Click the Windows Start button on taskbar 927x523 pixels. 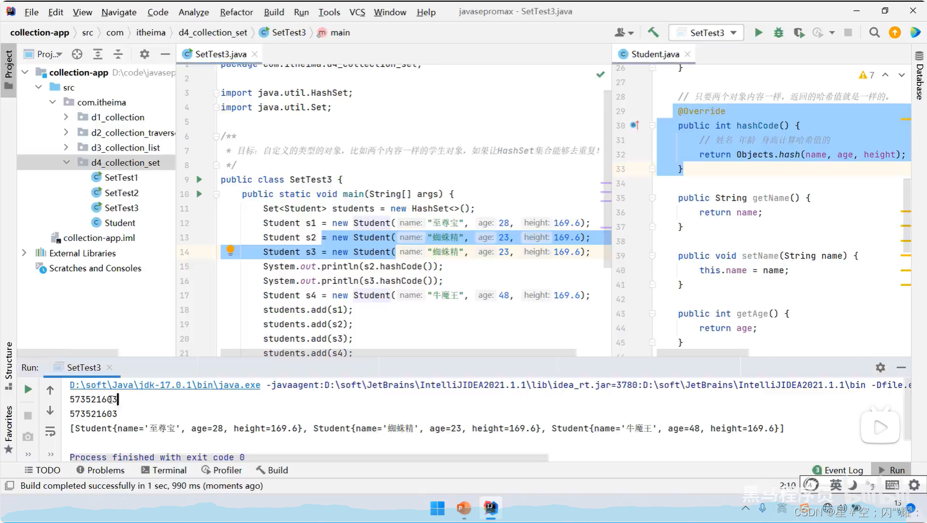tap(437, 508)
